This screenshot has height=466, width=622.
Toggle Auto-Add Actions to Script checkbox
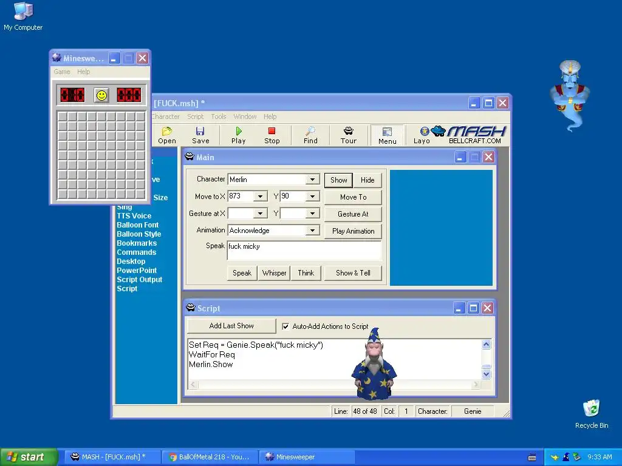pyautogui.click(x=285, y=326)
